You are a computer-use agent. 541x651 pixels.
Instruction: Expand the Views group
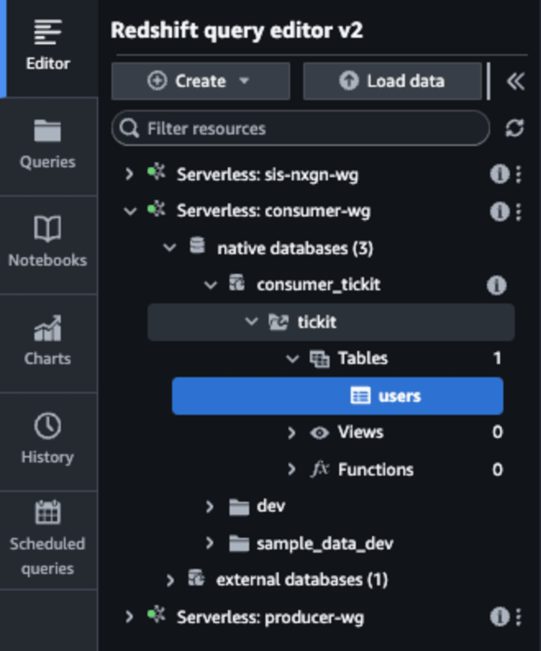click(291, 433)
